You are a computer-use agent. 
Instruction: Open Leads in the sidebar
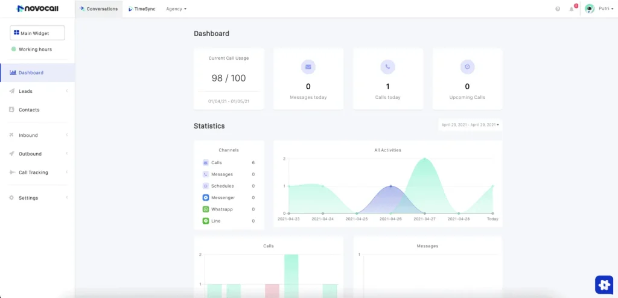(x=37, y=91)
